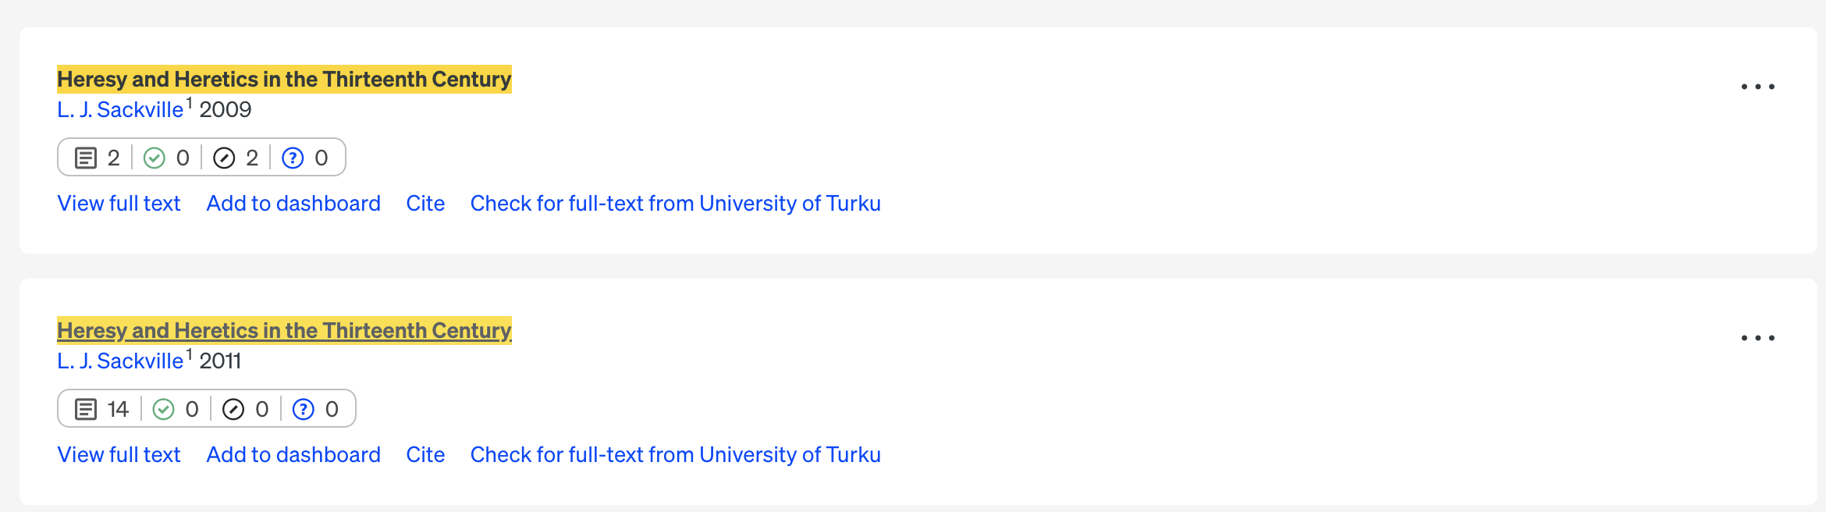Screen dimensions: 1826x512
Task: Add the 2011 publication to dashboard
Action: [293, 455]
